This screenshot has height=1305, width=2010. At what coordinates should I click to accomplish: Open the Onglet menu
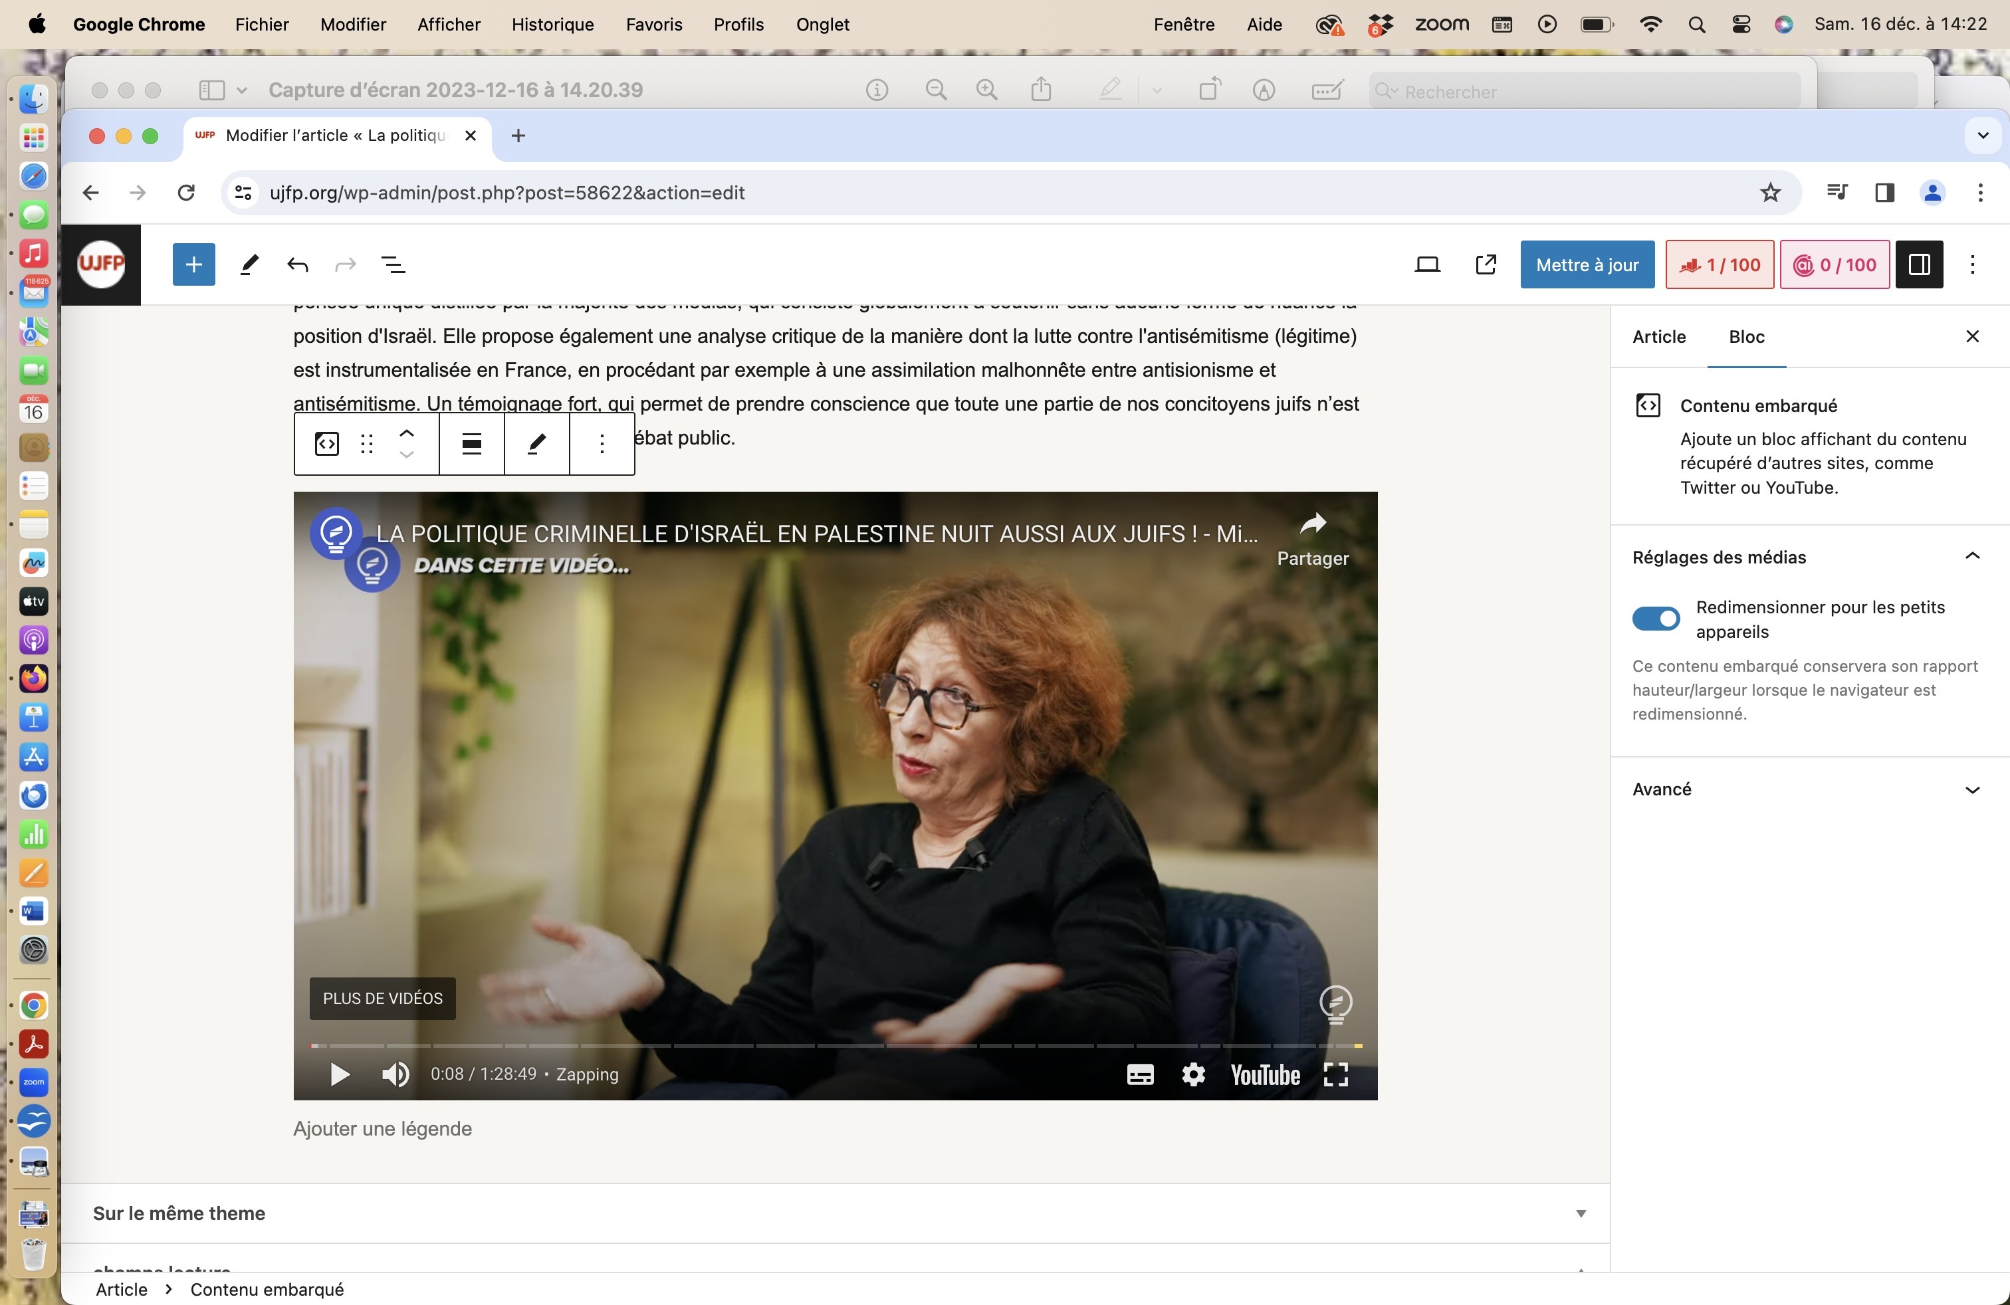click(x=823, y=25)
